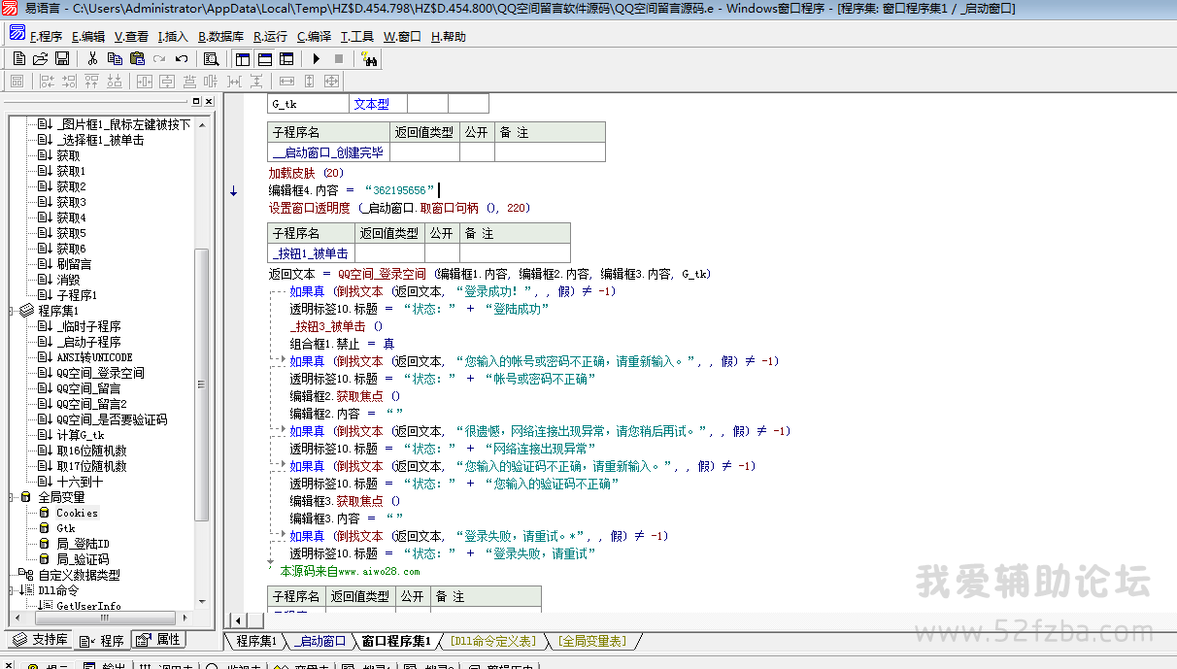Open help search binoculars icon

click(x=369, y=58)
